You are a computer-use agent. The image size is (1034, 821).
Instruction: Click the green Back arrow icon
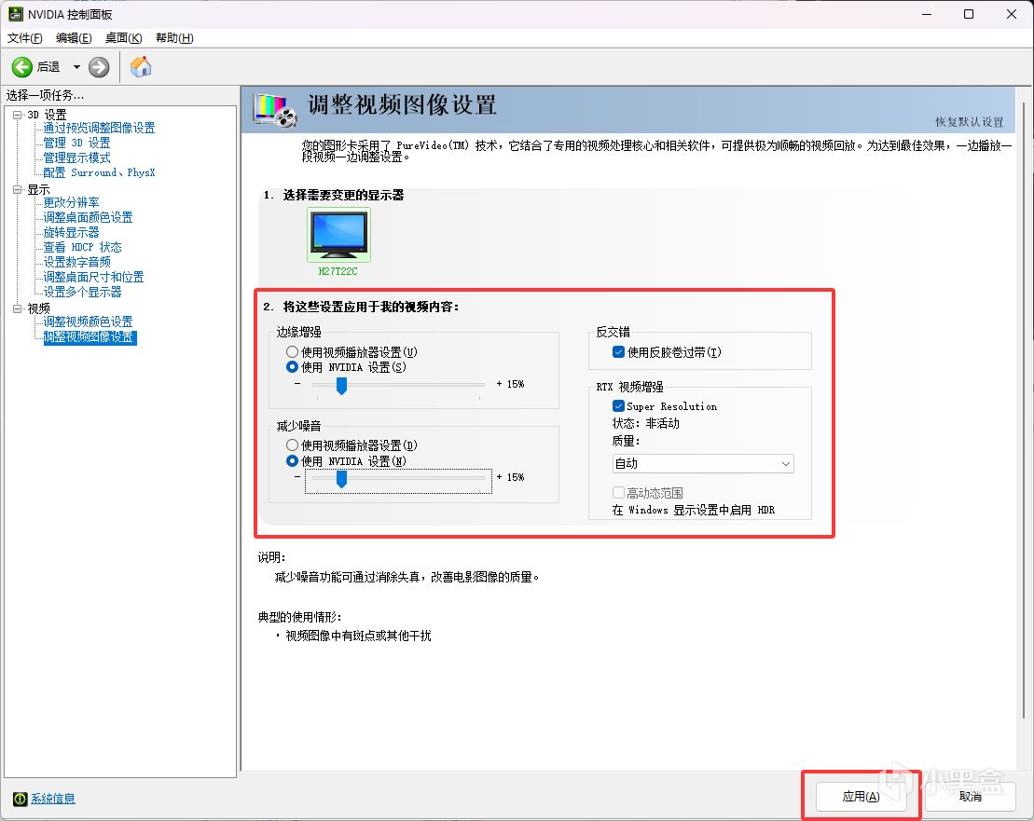click(21, 66)
